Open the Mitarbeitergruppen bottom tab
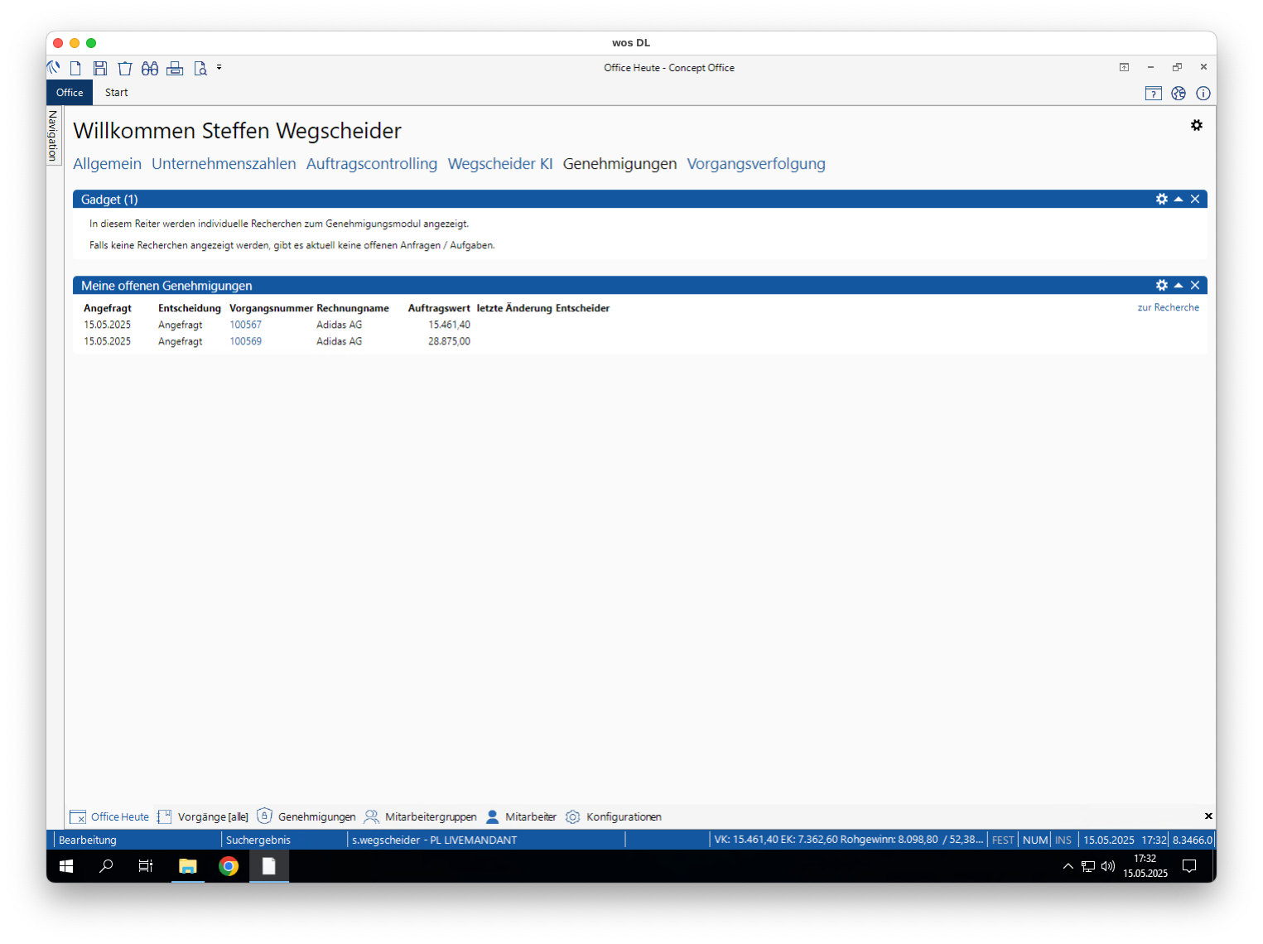Viewport: 1263px width, 944px height. point(420,816)
